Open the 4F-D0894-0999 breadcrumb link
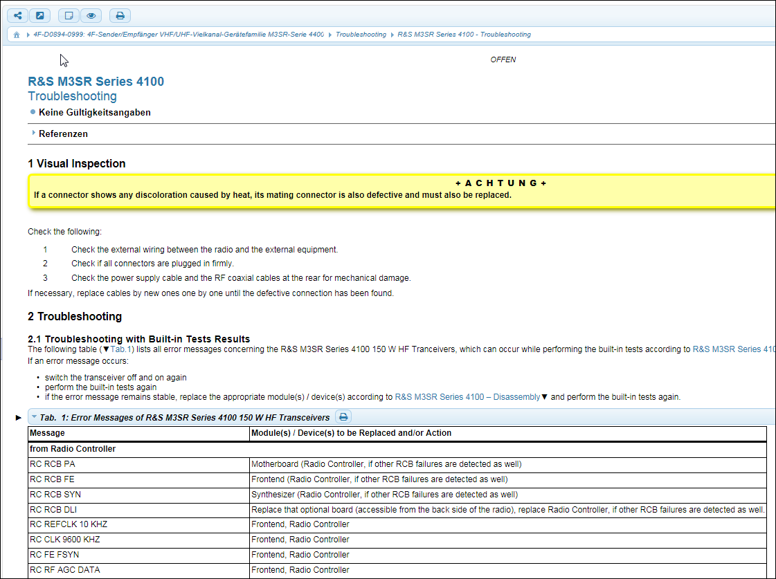 point(179,35)
